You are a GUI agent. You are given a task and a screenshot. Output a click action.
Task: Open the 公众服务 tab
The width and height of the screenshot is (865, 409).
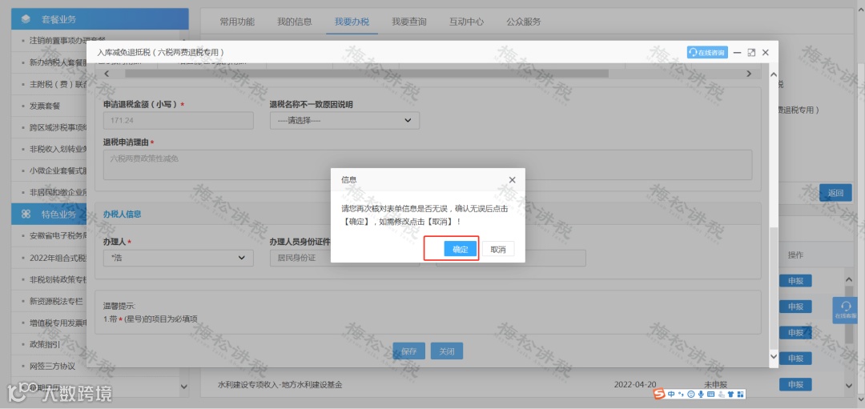[x=524, y=22]
